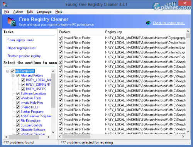Click Restore previous registry link

24,56
